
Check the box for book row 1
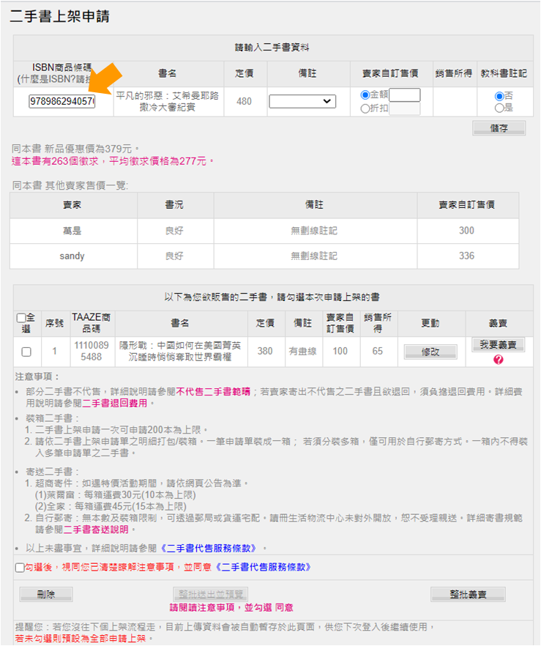click(x=26, y=352)
